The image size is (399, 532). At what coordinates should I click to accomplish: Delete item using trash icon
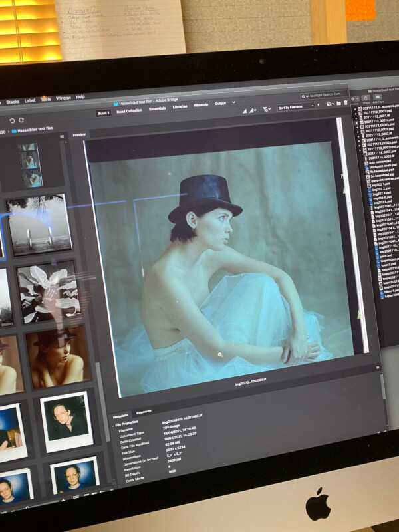(x=345, y=102)
